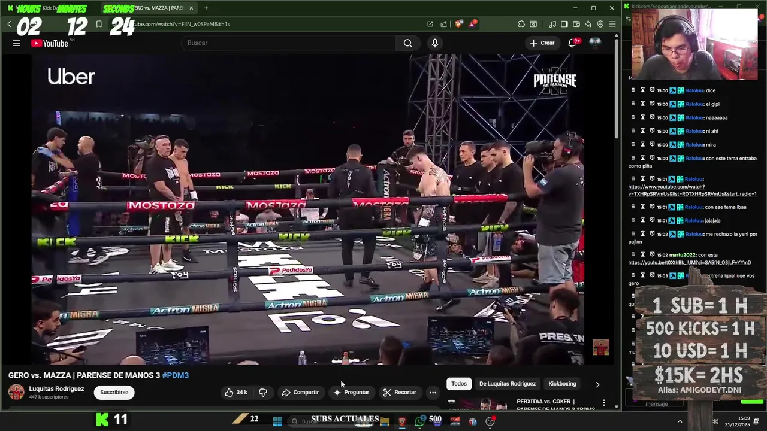Open the PERXITAA vs. COKER options menu
Viewport: 767px width, 431px height.
click(603, 403)
